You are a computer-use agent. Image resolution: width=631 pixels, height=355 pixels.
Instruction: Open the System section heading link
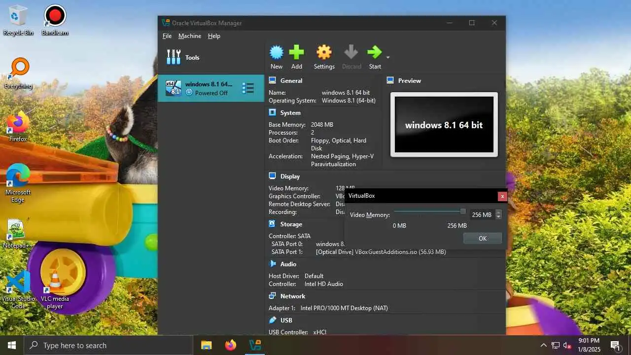(x=290, y=112)
